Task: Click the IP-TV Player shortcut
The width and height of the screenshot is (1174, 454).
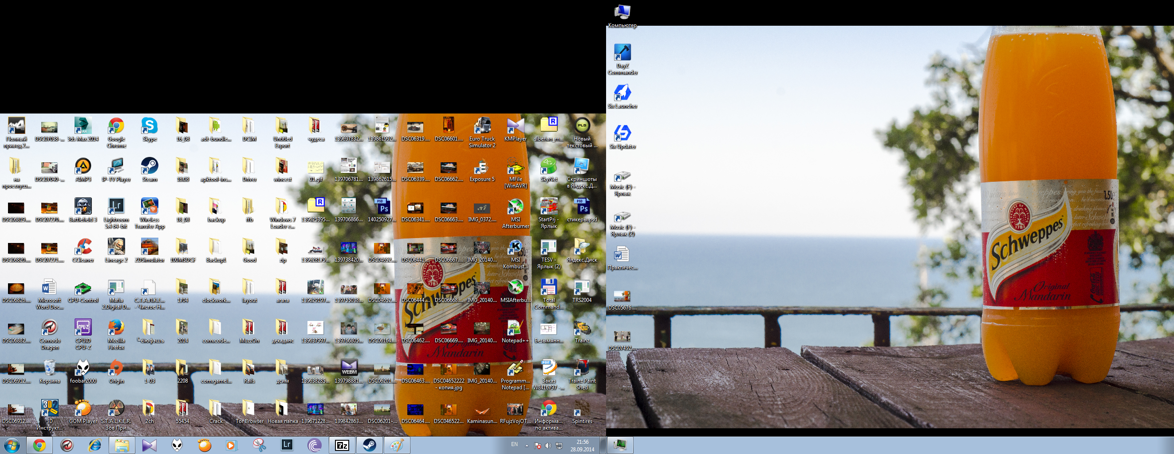Action: (116, 170)
